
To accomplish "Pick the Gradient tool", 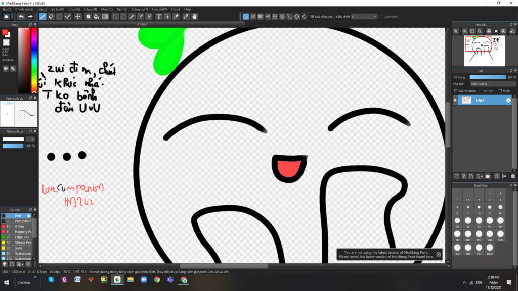I will (x=105, y=17).
